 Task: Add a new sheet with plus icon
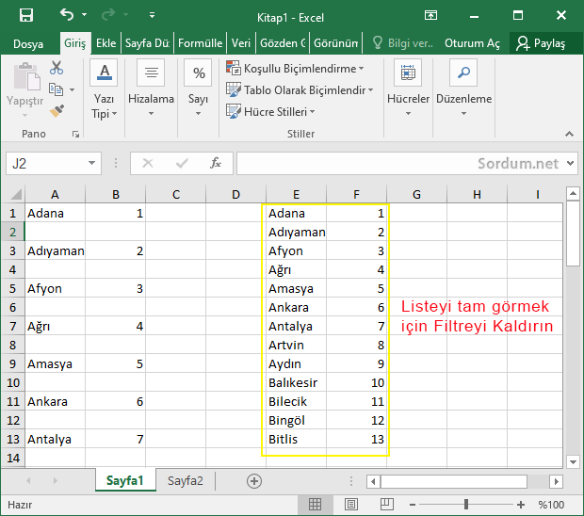(x=253, y=480)
